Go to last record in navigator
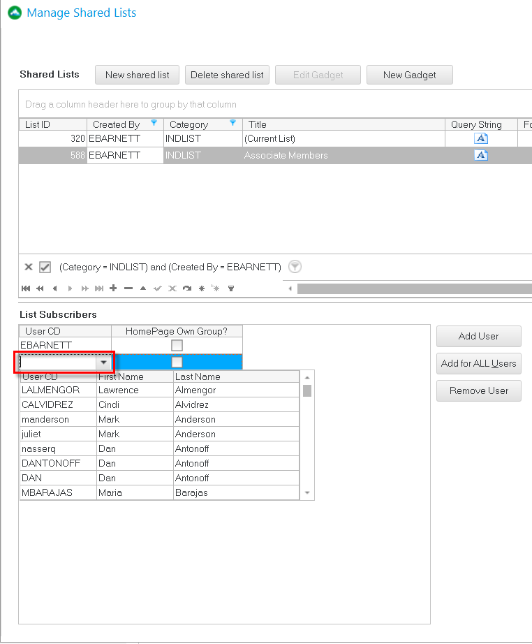532x644 pixels. pos(99,288)
